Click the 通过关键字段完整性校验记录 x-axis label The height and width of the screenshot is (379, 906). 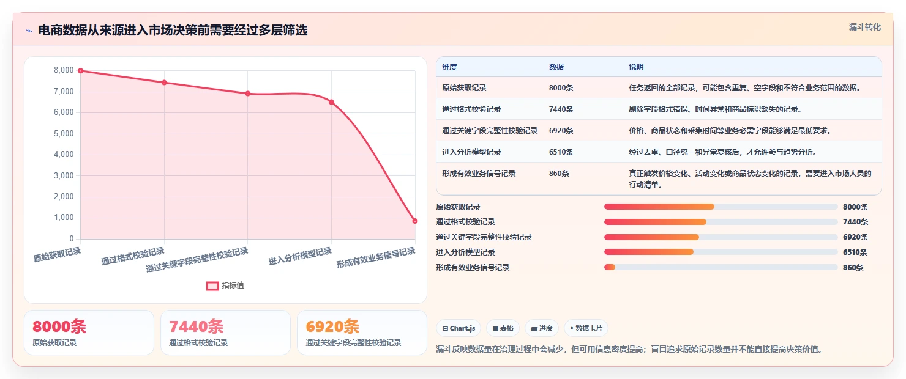[197, 260]
